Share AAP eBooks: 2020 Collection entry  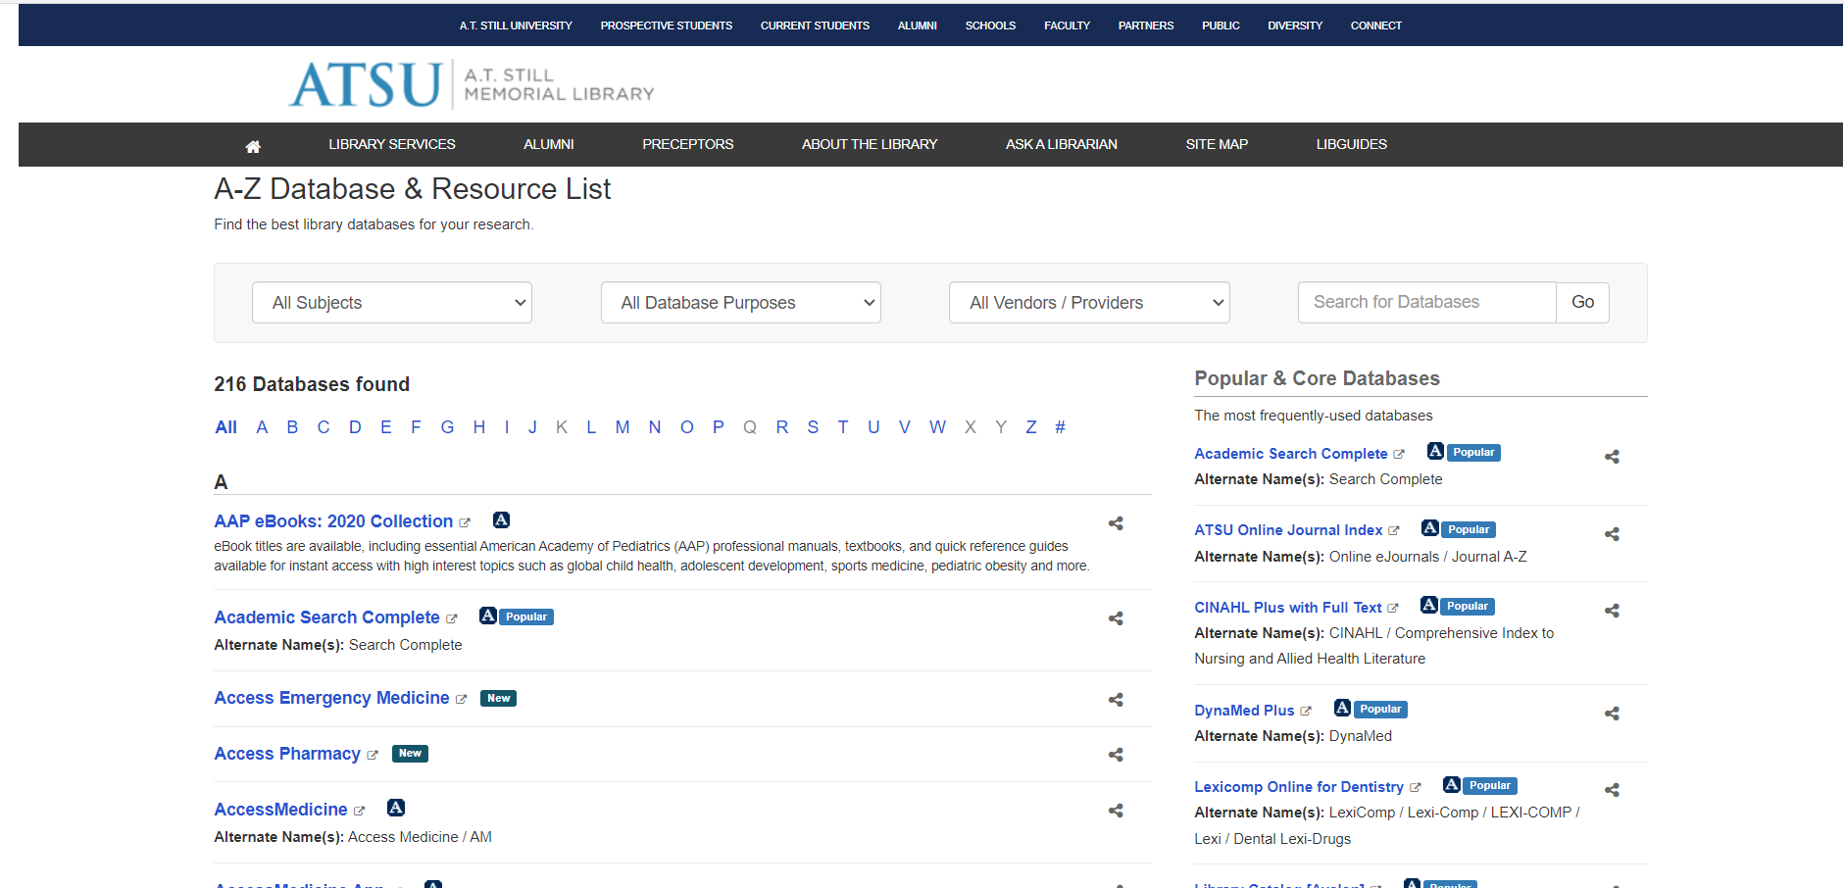(1116, 523)
